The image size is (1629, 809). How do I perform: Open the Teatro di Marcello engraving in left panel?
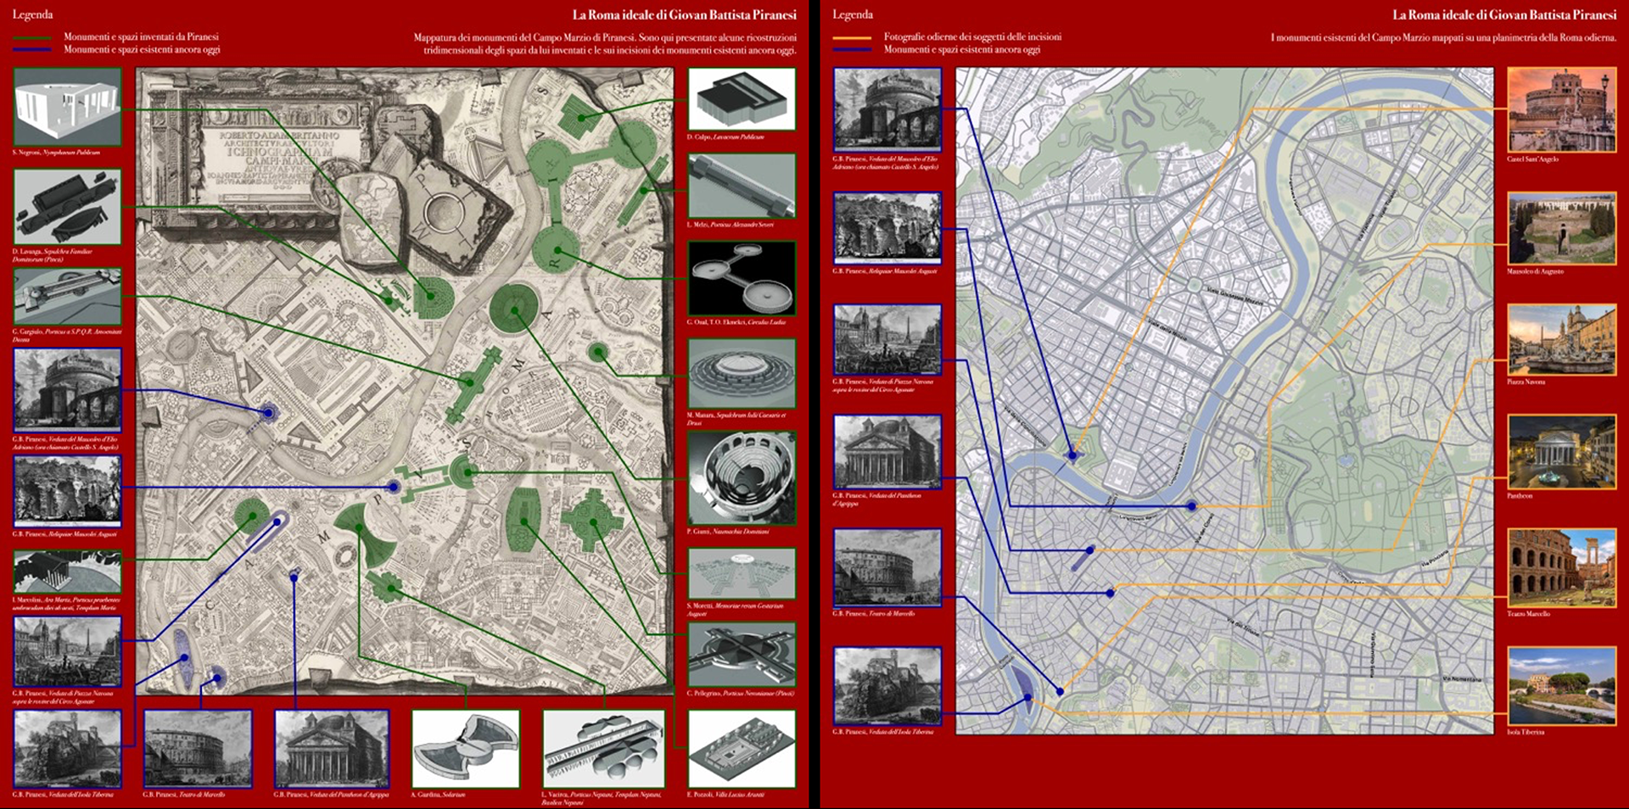point(198,750)
